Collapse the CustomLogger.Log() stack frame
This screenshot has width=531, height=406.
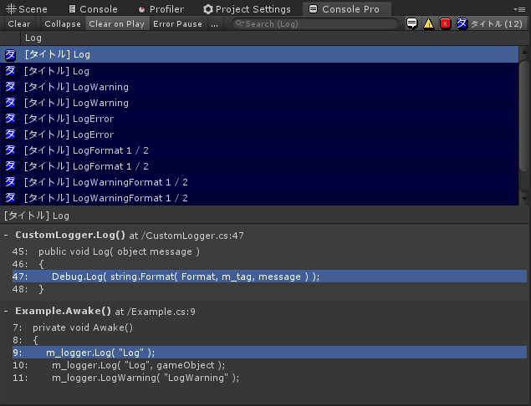point(6,235)
